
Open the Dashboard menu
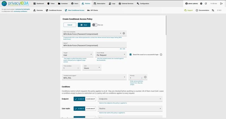38,4
